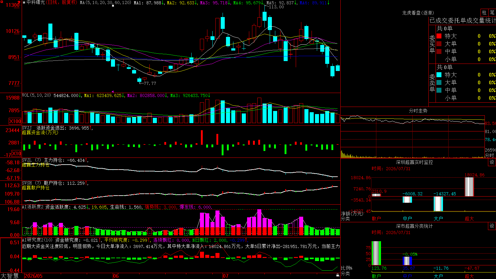The image size is (496, 279).
Task: Click the 散户 category label in 深圳超赢实时监控
Action: pyautogui.click(x=376, y=219)
